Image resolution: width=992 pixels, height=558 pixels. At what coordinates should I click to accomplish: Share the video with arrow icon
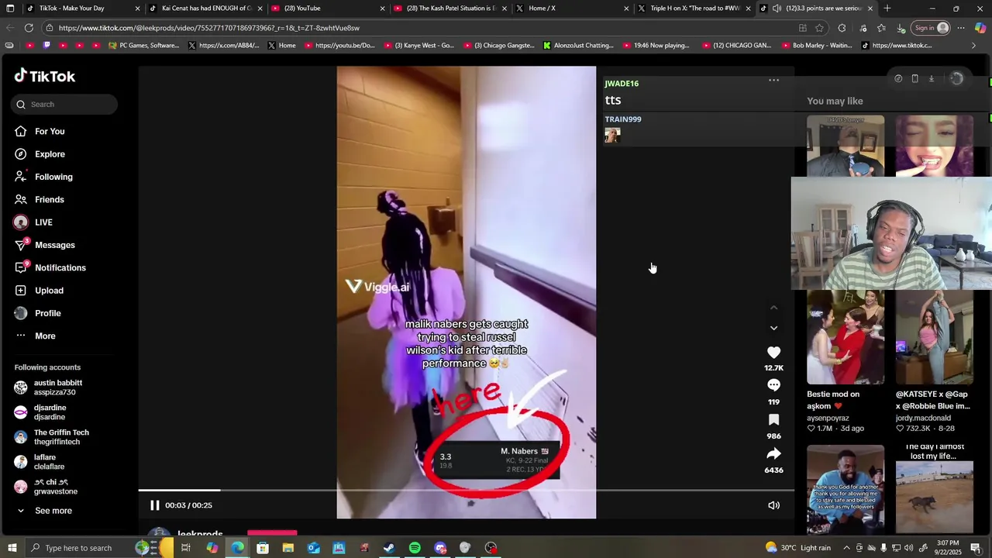click(773, 453)
